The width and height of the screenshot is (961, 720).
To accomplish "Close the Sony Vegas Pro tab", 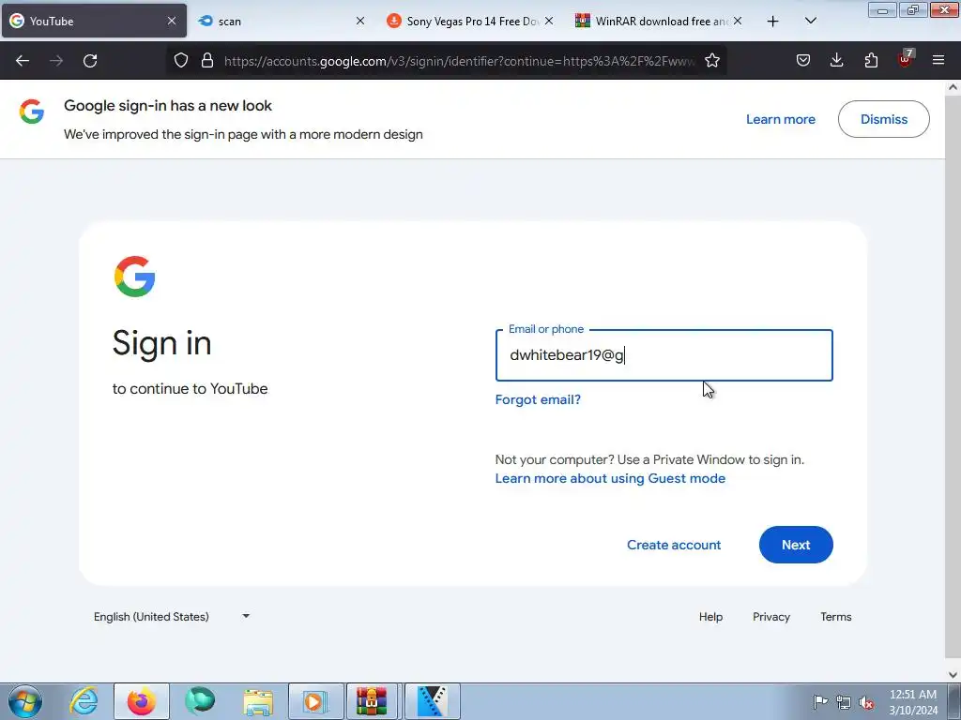I will [549, 21].
